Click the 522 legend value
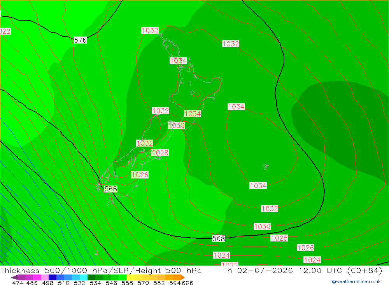This screenshot has height=285, width=389. (x=79, y=283)
